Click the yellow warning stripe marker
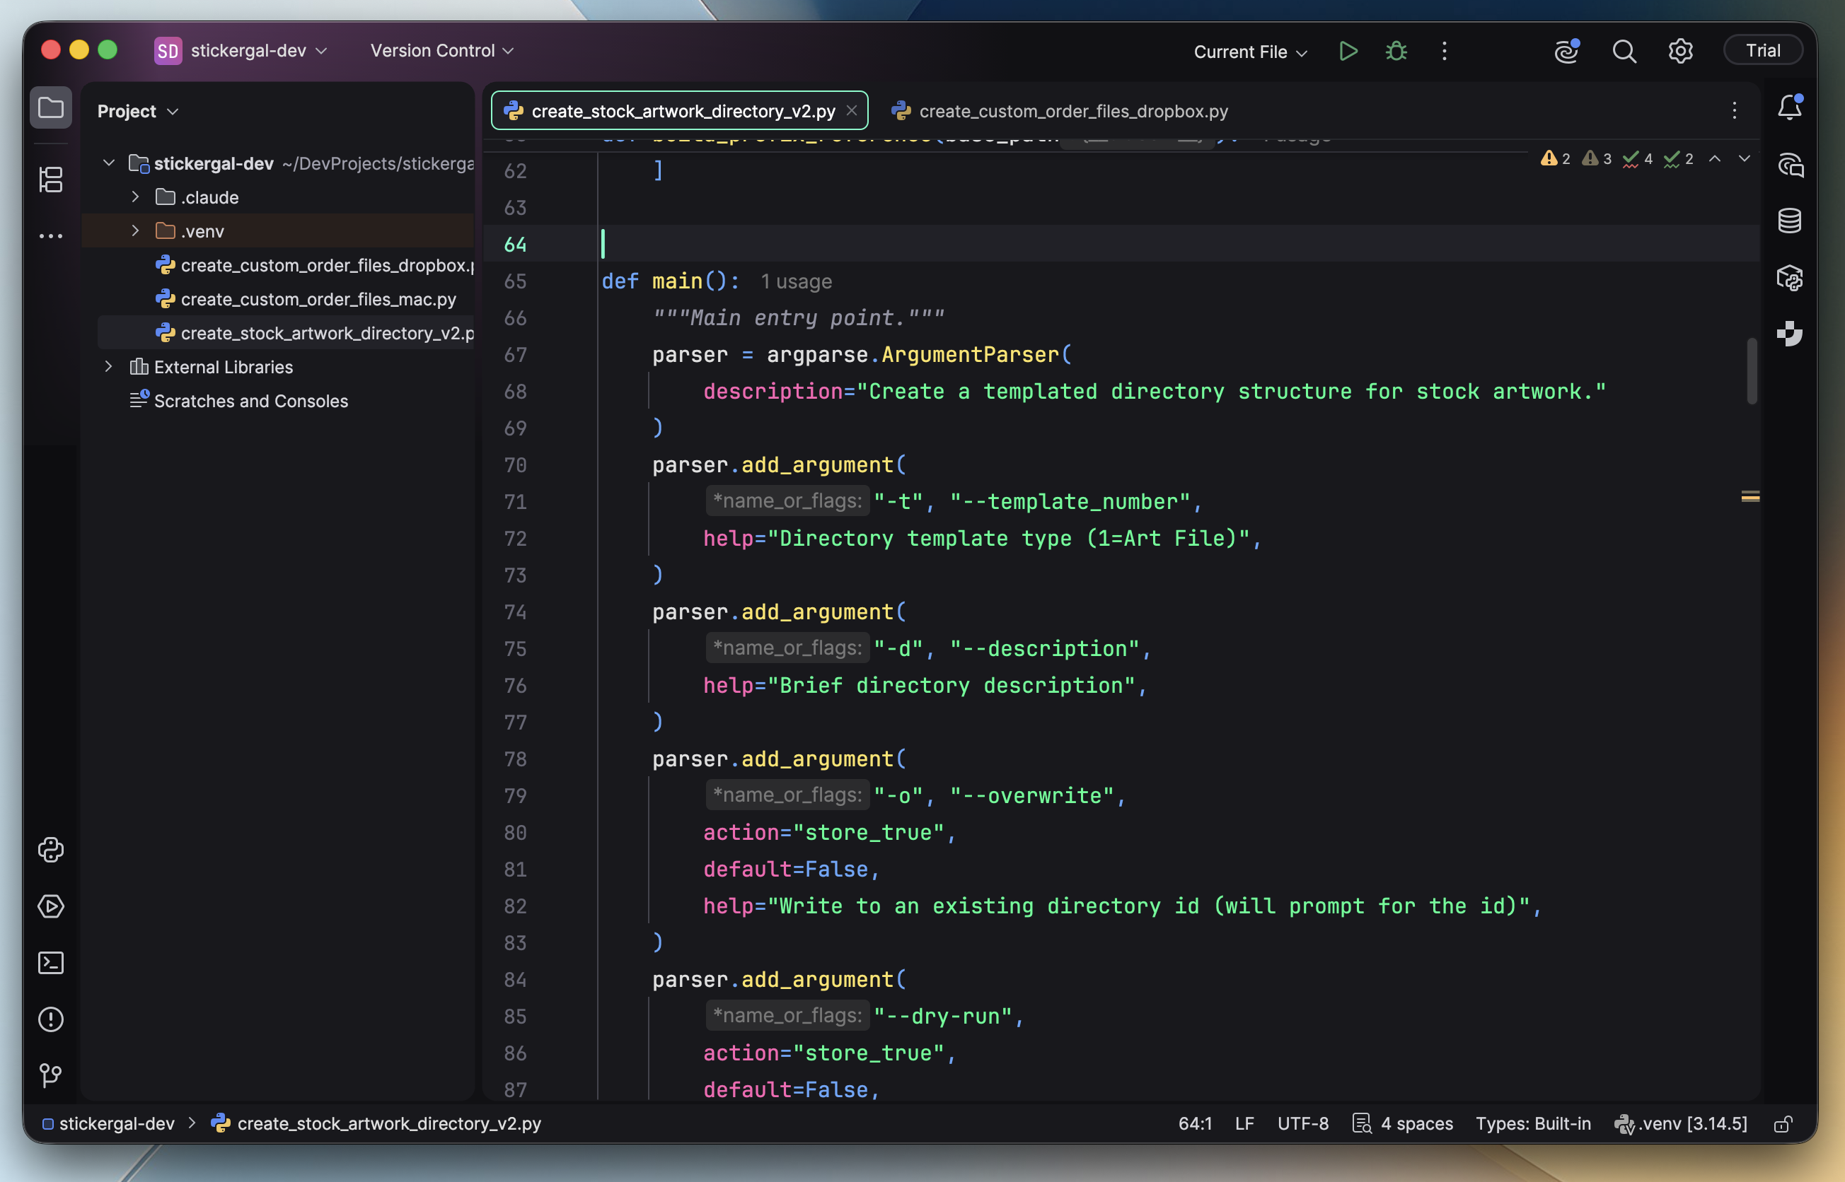 coord(1749,496)
